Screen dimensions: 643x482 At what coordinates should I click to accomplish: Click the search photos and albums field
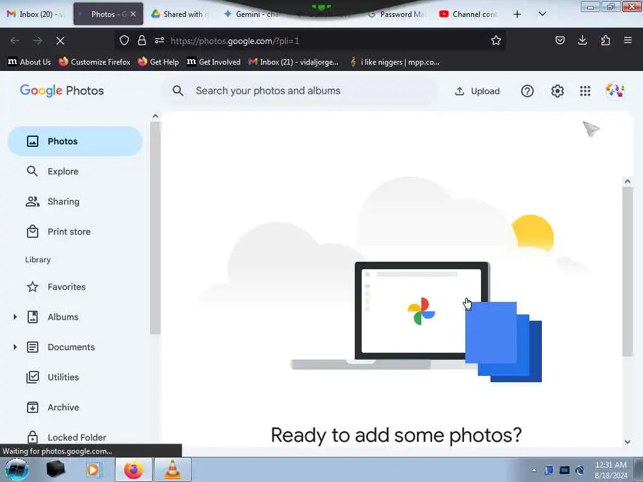click(x=300, y=91)
